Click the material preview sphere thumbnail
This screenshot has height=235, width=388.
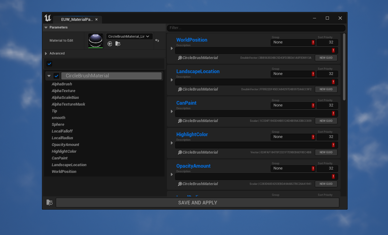(95, 40)
